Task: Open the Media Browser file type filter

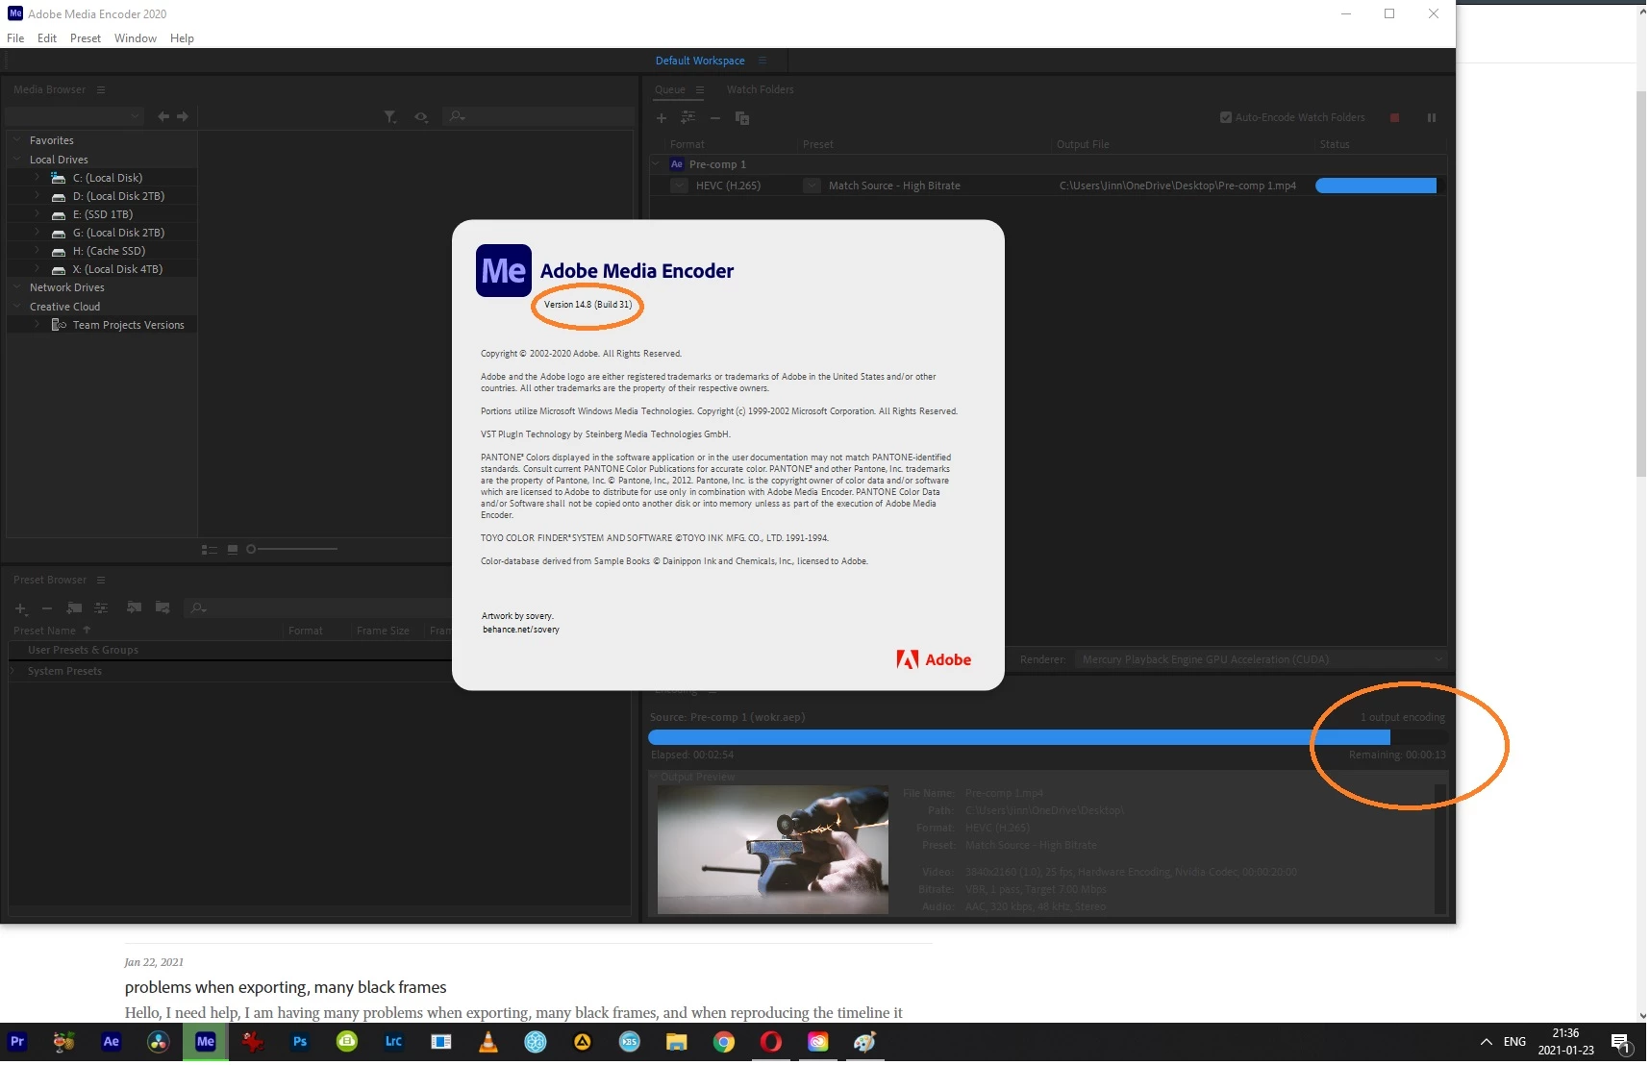Action: [390, 117]
